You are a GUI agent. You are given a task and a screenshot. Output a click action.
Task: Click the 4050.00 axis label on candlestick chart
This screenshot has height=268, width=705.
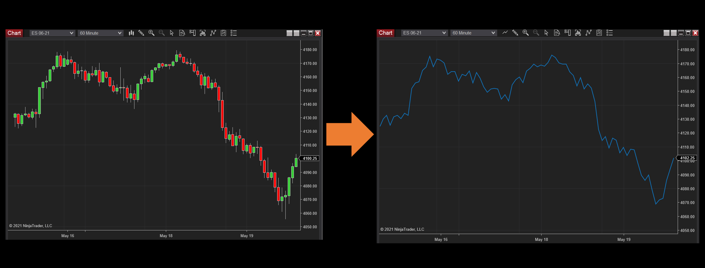click(310, 227)
